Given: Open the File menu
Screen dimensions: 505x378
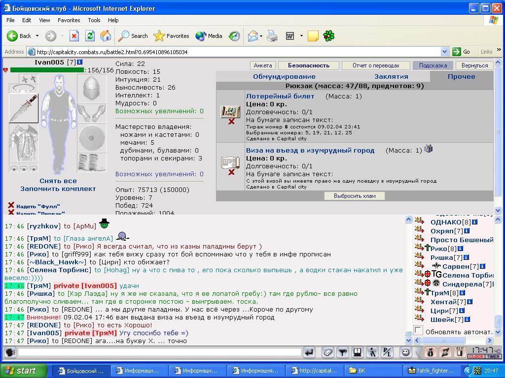Looking at the screenshot, I should [10, 20].
